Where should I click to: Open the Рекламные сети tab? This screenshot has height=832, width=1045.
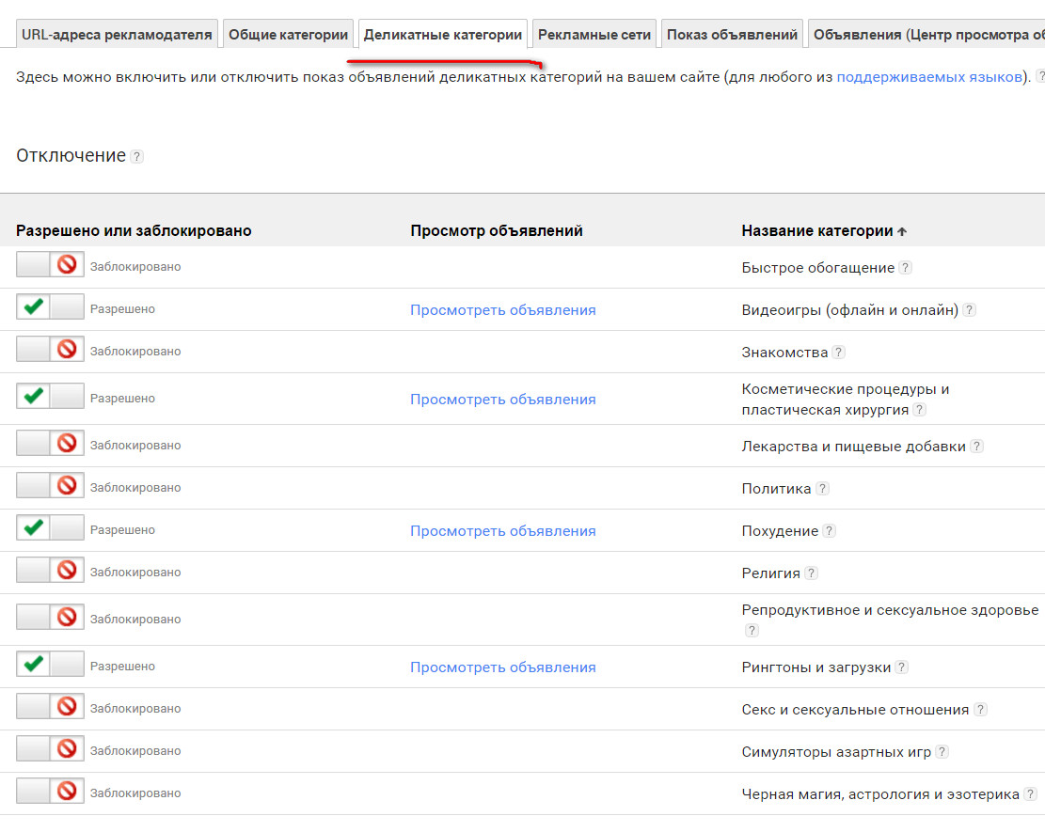click(594, 35)
